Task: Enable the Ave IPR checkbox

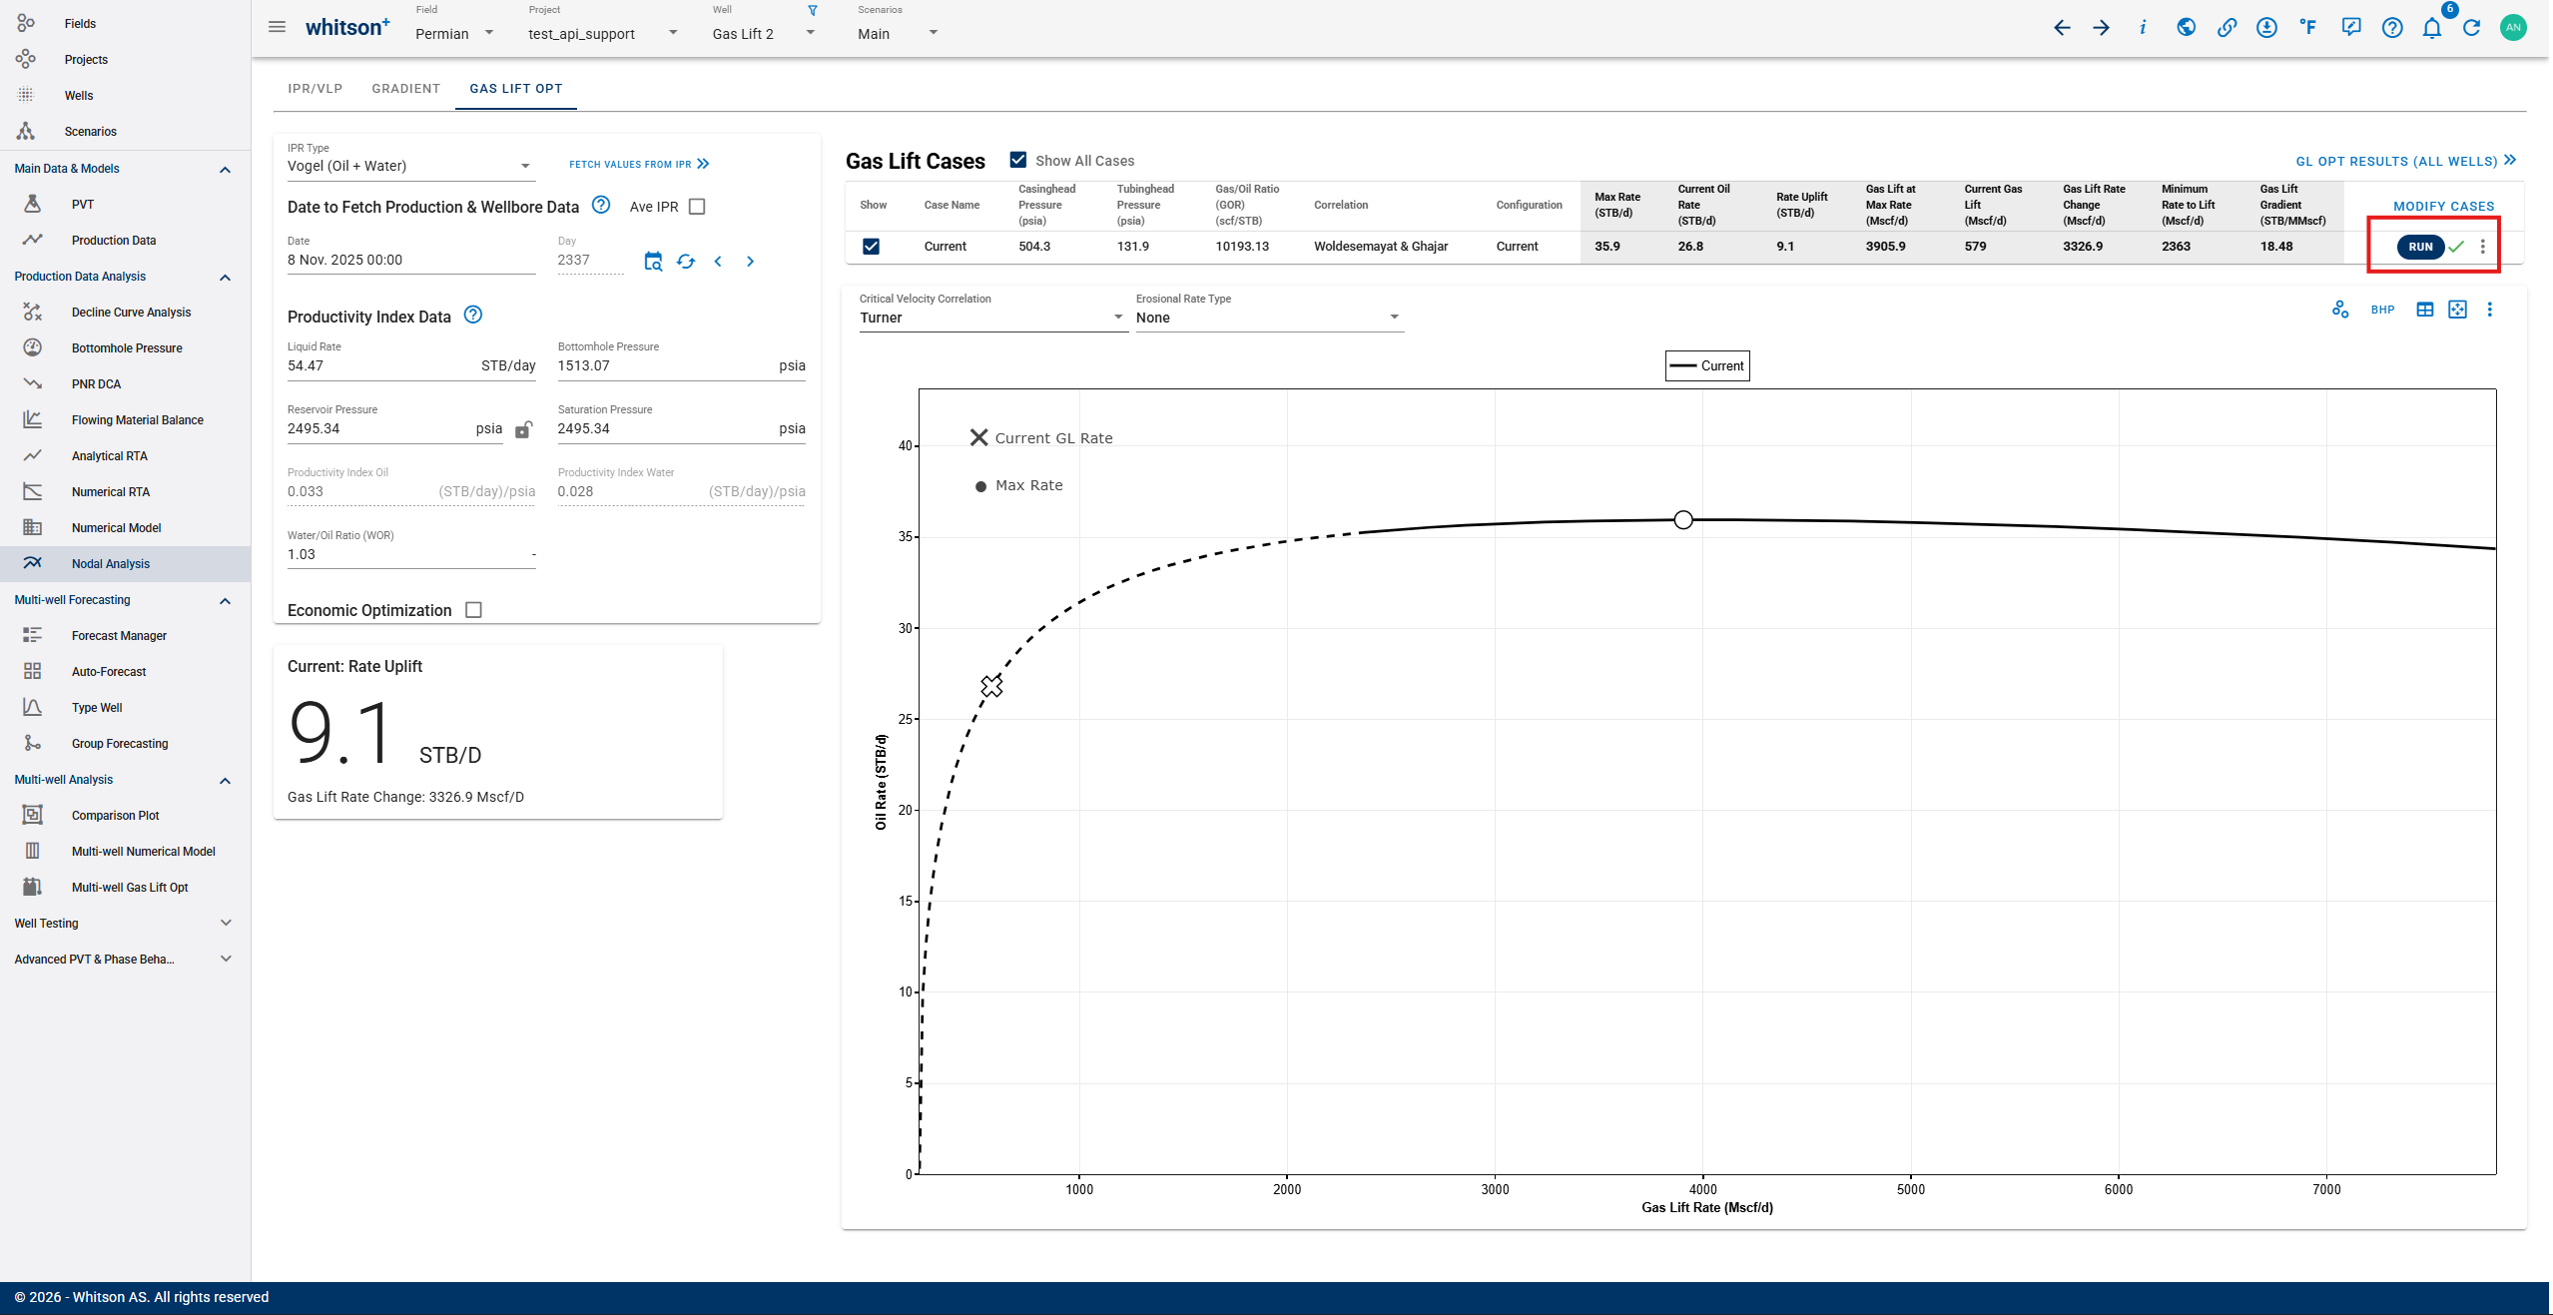Action: [697, 207]
